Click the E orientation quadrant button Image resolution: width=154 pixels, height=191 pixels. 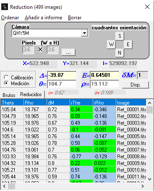click(128, 44)
